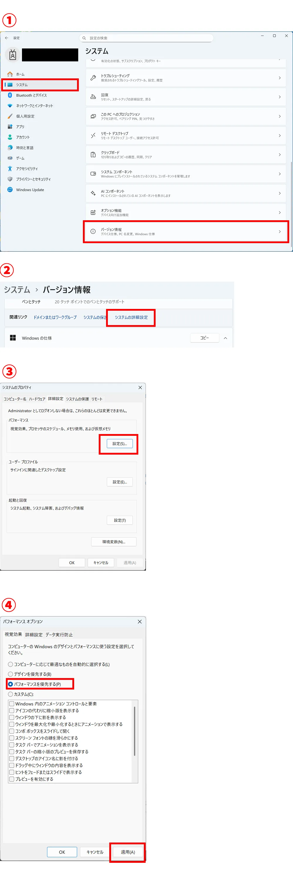
Task: Collapse the Windows の仕様 section
Action: point(225,338)
